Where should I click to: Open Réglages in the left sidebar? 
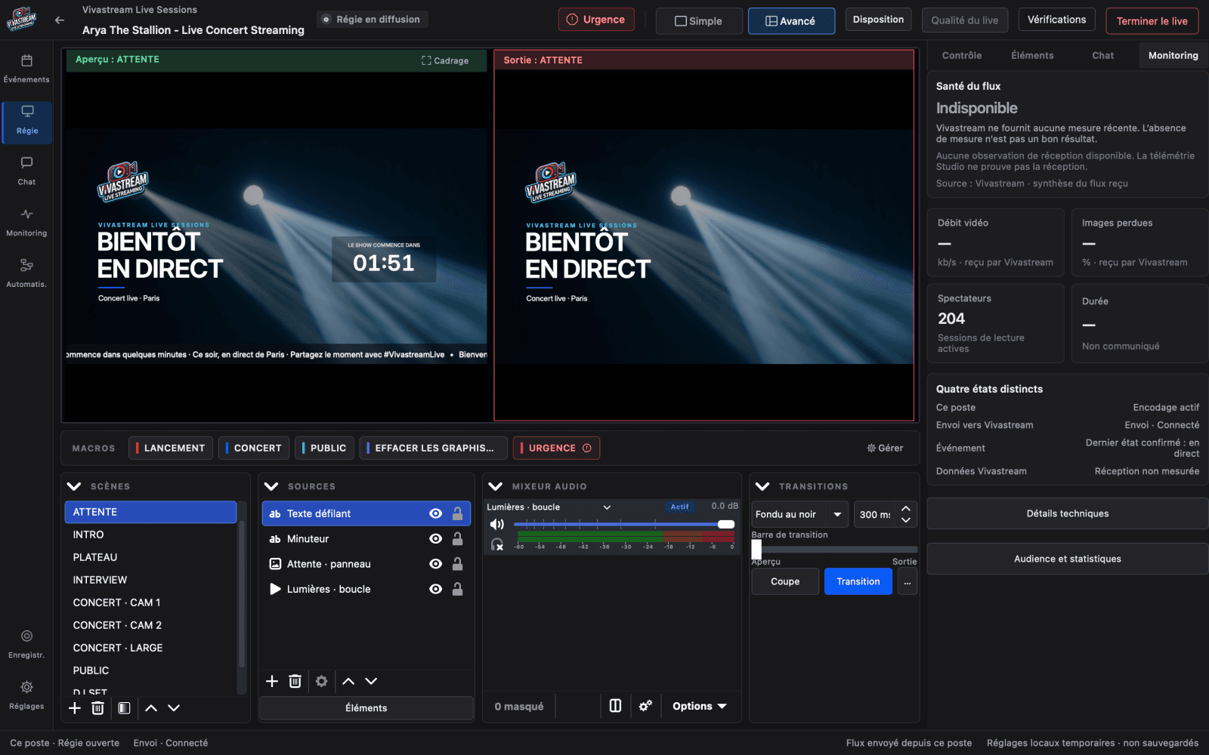click(26, 695)
